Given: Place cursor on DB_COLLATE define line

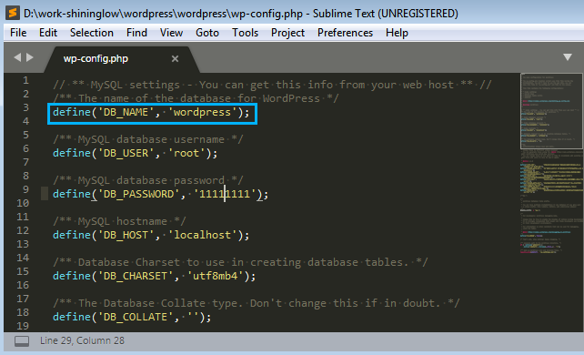Looking at the screenshot, I should 132,317.
